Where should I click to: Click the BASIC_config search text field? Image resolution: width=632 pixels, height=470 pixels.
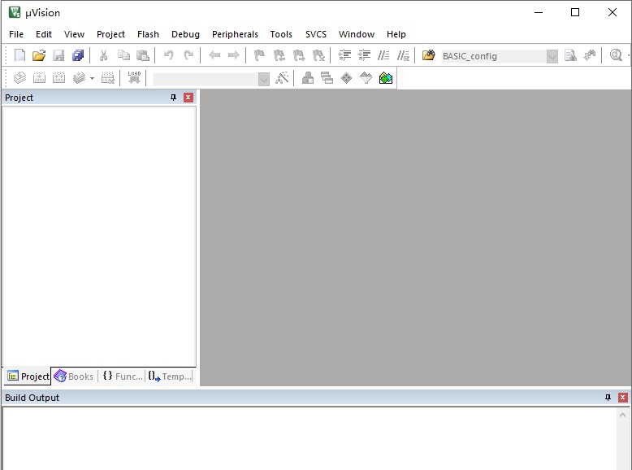(x=494, y=56)
